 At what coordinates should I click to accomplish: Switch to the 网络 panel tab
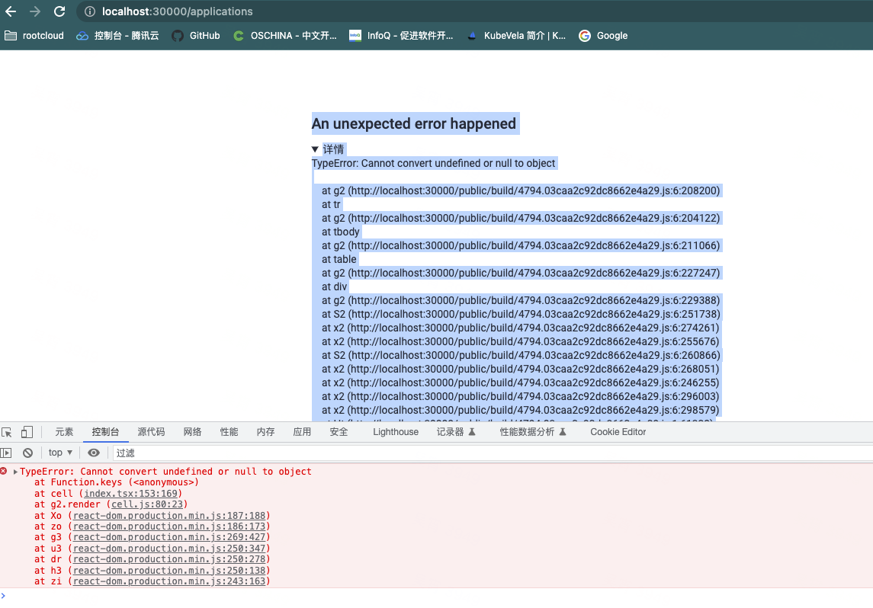click(x=192, y=432)
